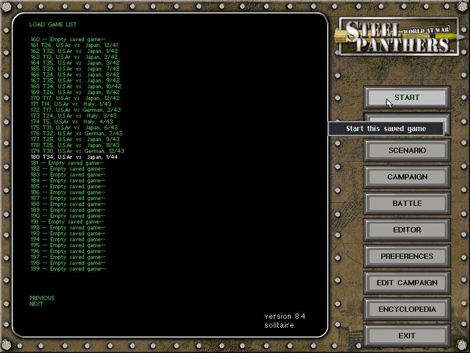470x353 pixels.
Task: Pick empty saved game slot 197
Action: point(68,257)
